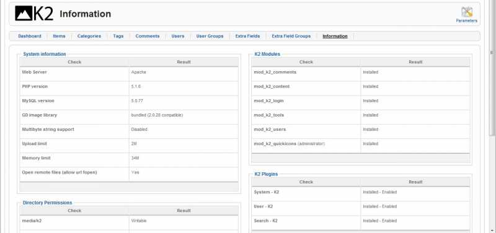496x233 pixels.
Task: Click the K2 logo
Action: coord(34,13)
